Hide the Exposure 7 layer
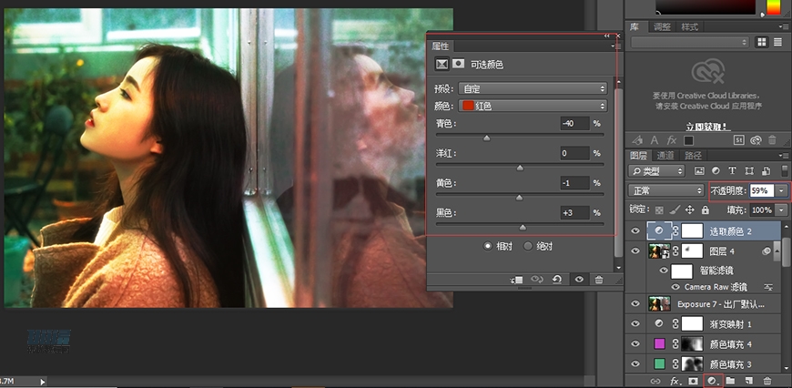This screenshot has width=792, height=388. click(635, 303)
